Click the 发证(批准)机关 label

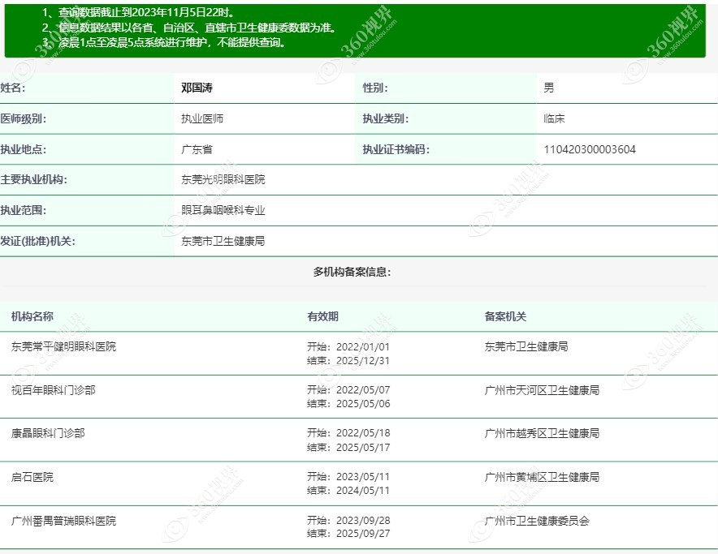37,241
